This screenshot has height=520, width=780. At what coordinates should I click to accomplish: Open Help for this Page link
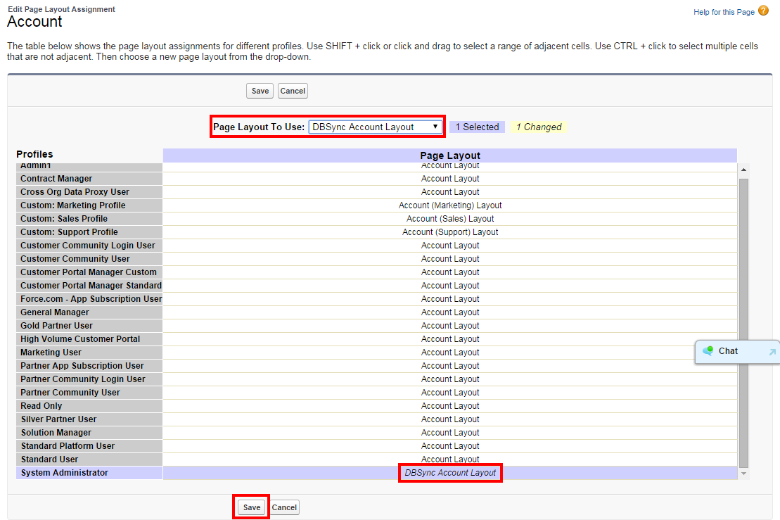tap(724, 12)
